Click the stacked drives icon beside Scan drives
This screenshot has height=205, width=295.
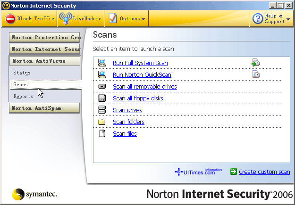[x=102, y=110]
